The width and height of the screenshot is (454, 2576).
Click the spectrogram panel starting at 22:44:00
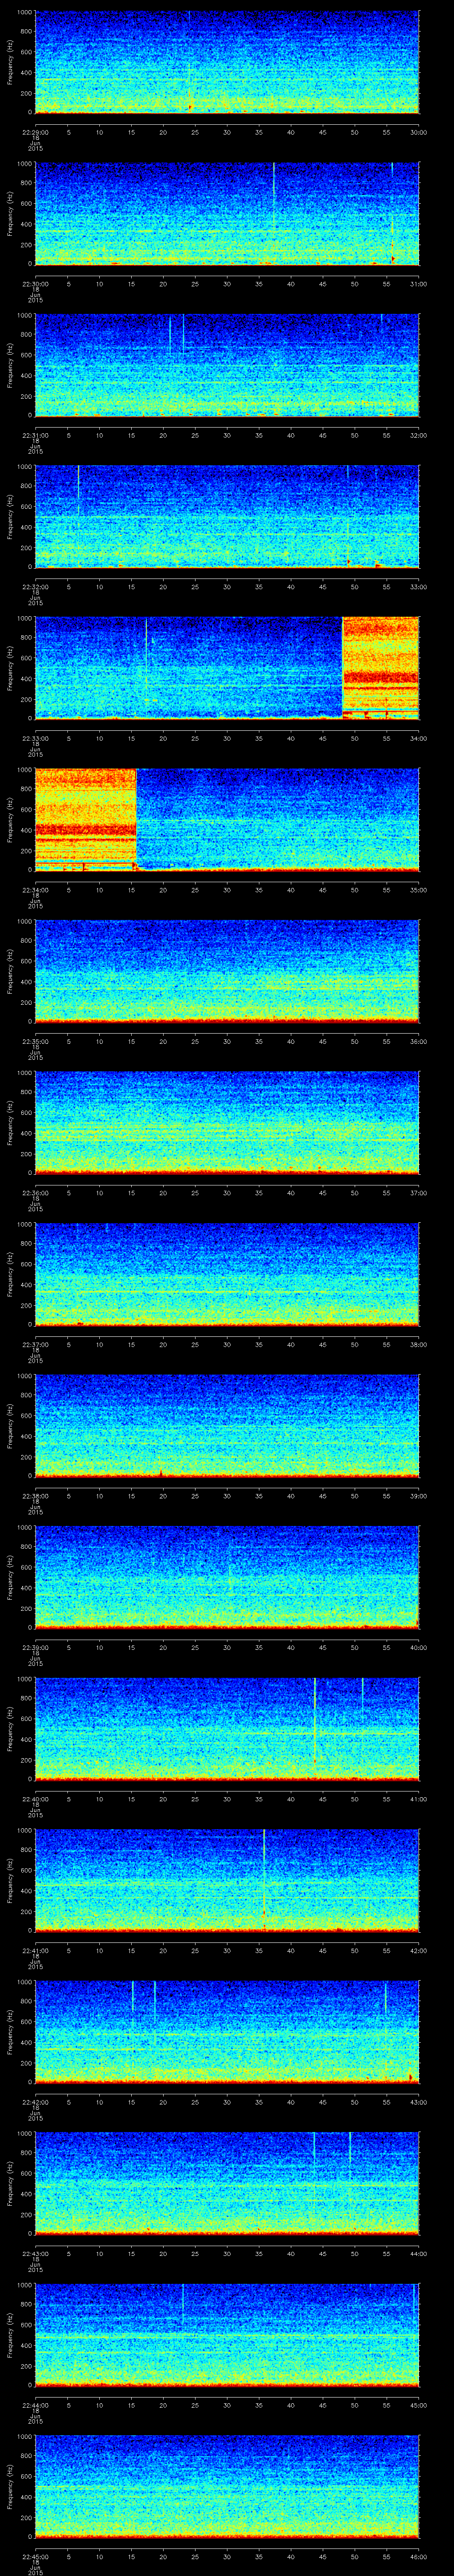(227, 2334)
